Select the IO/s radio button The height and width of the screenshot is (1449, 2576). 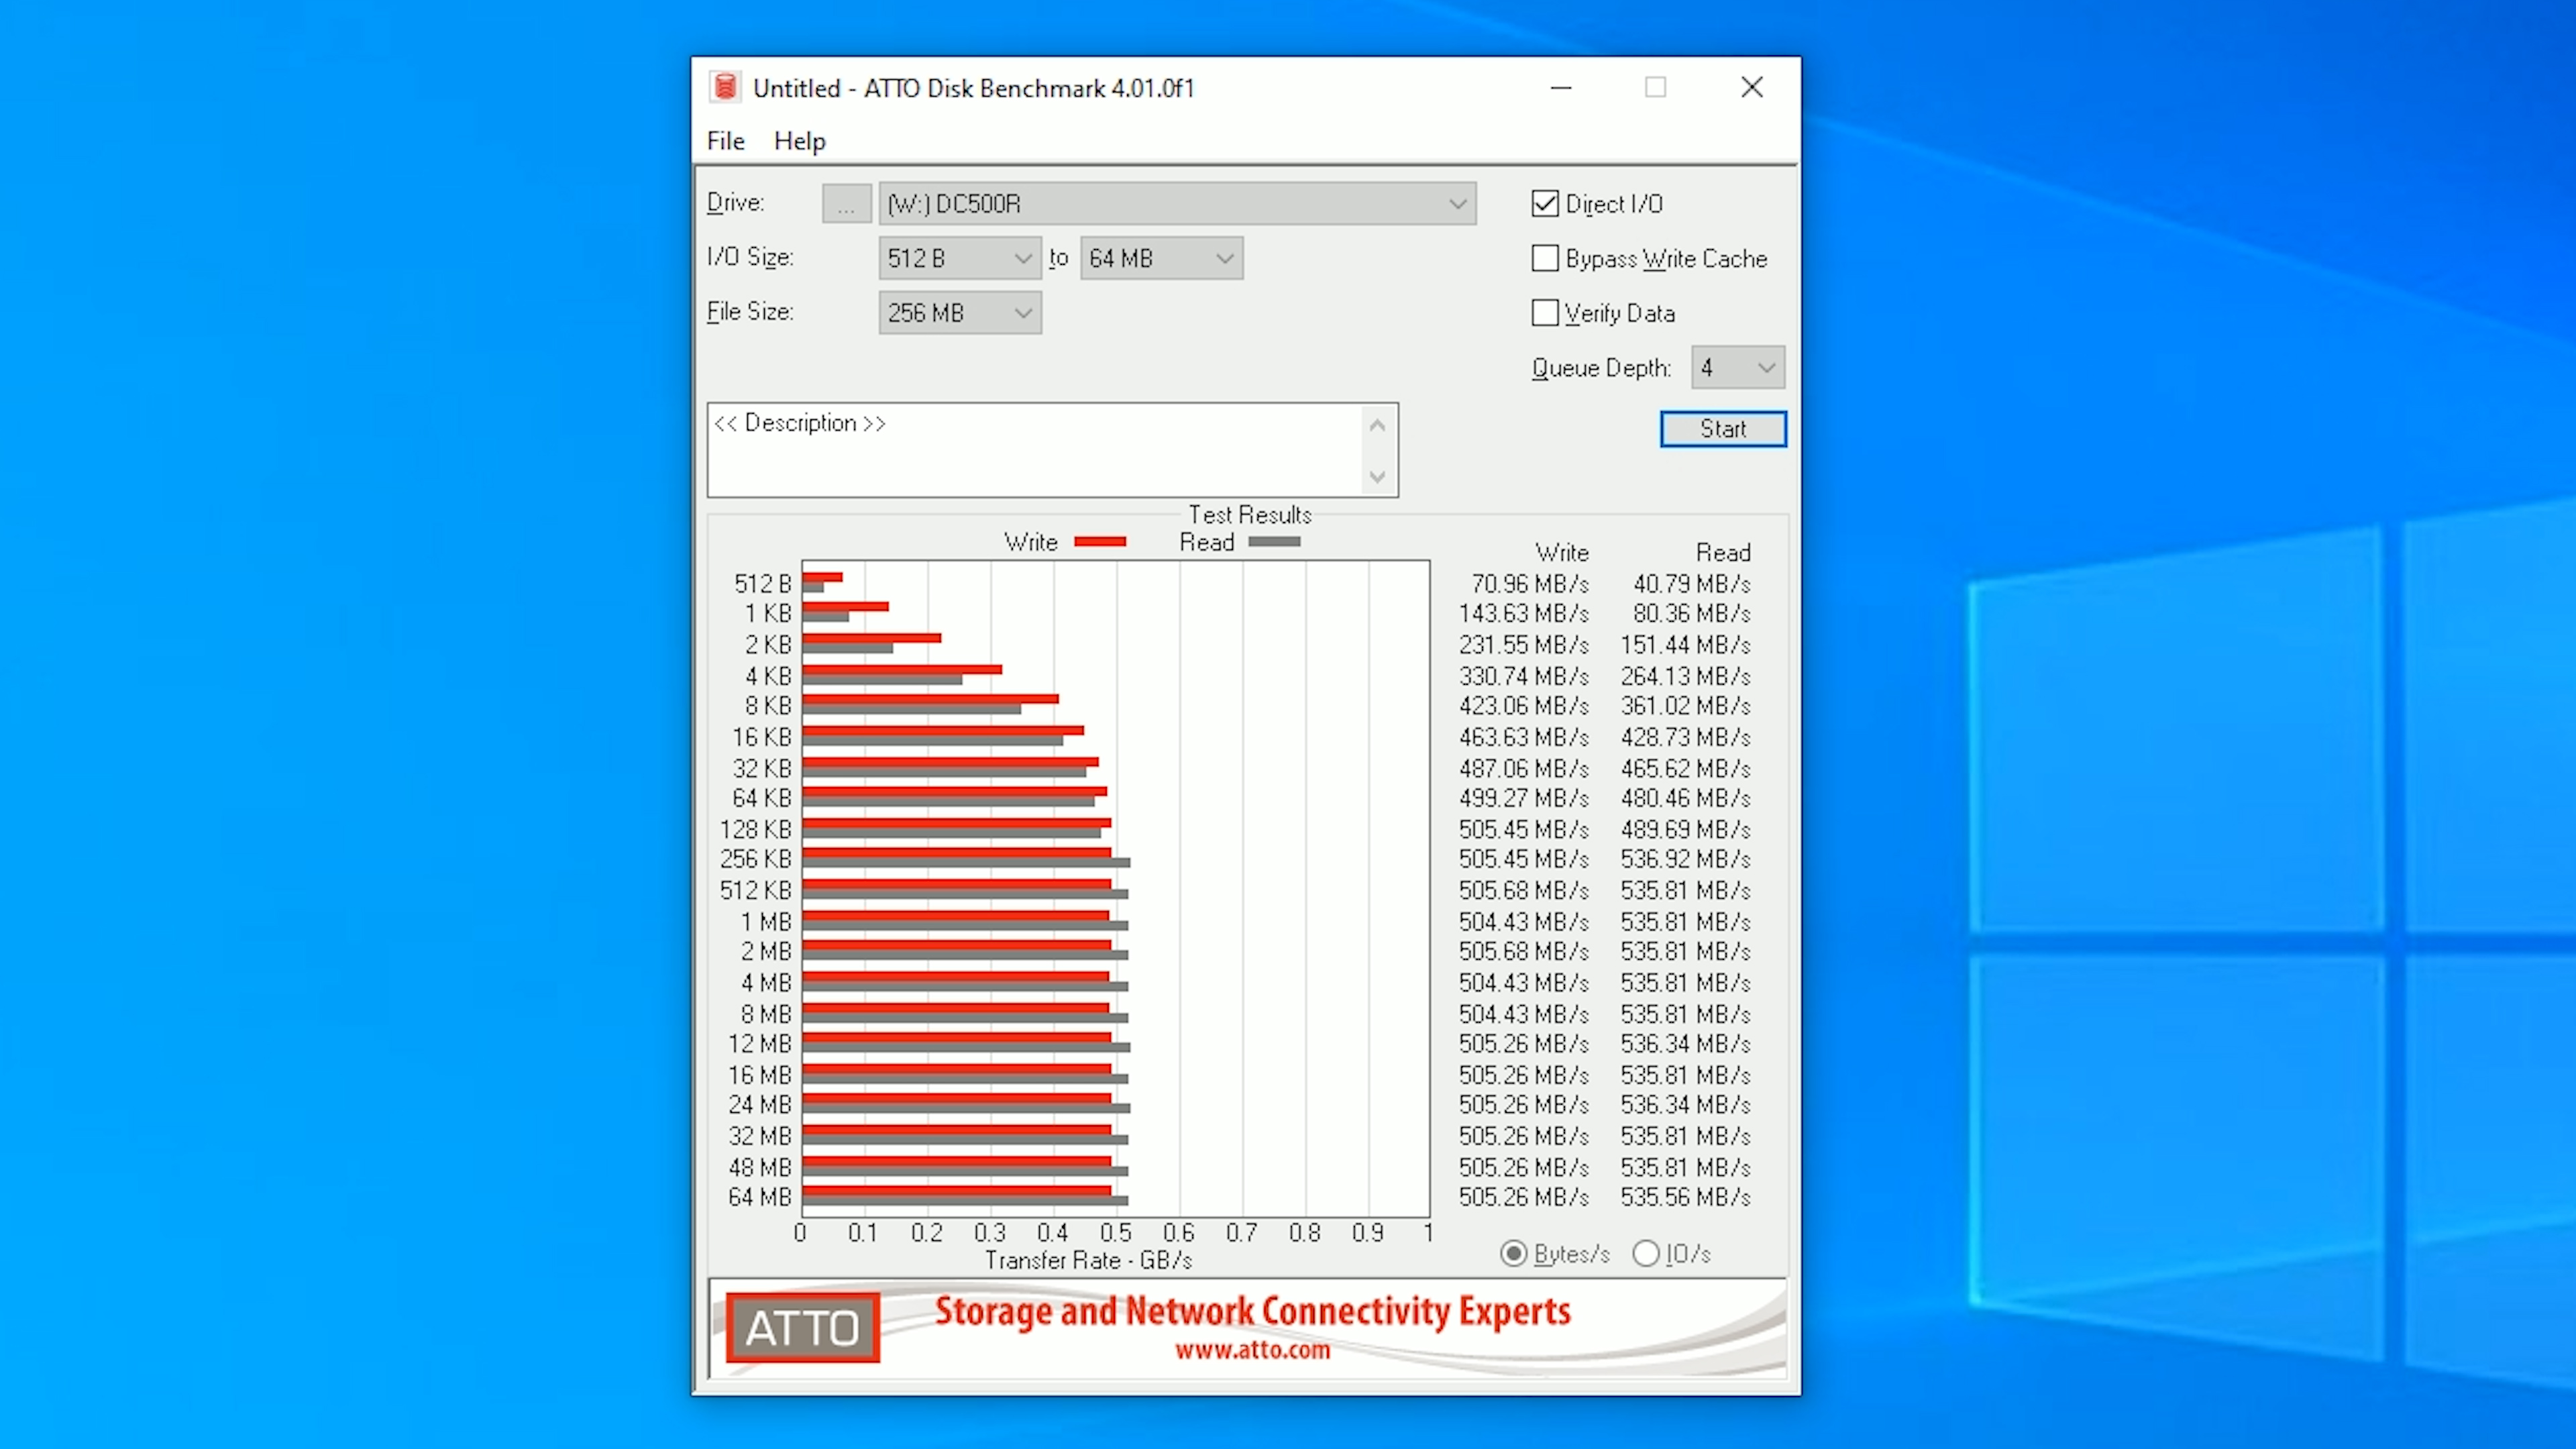(x=1645, y=1253)
